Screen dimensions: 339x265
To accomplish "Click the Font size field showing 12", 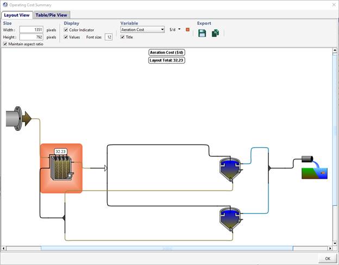I will (x=109, y=37).
